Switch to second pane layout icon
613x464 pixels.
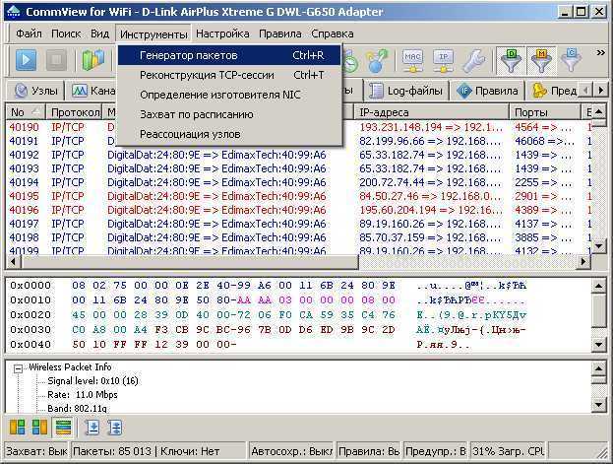point(39,428)
